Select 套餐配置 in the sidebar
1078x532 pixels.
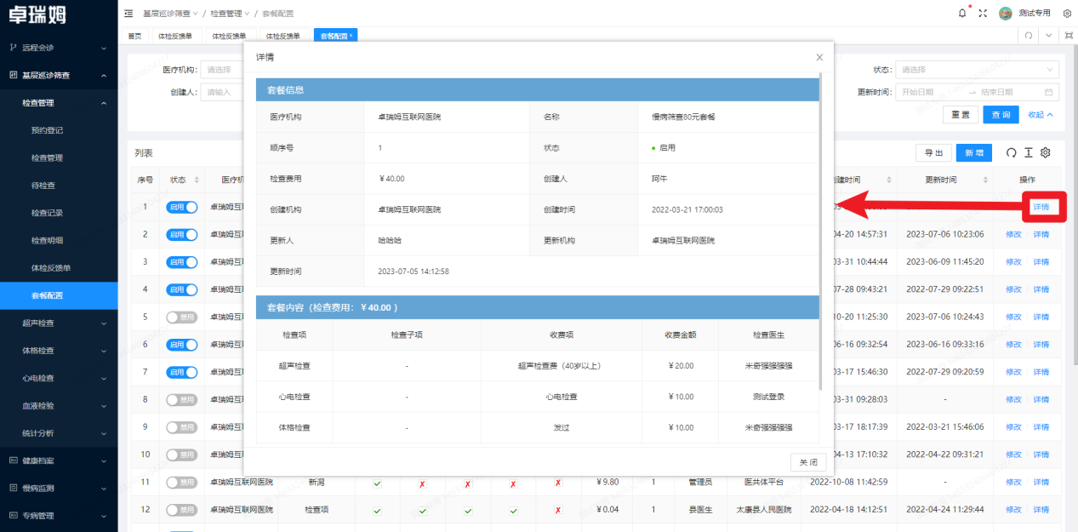point(59,295)
